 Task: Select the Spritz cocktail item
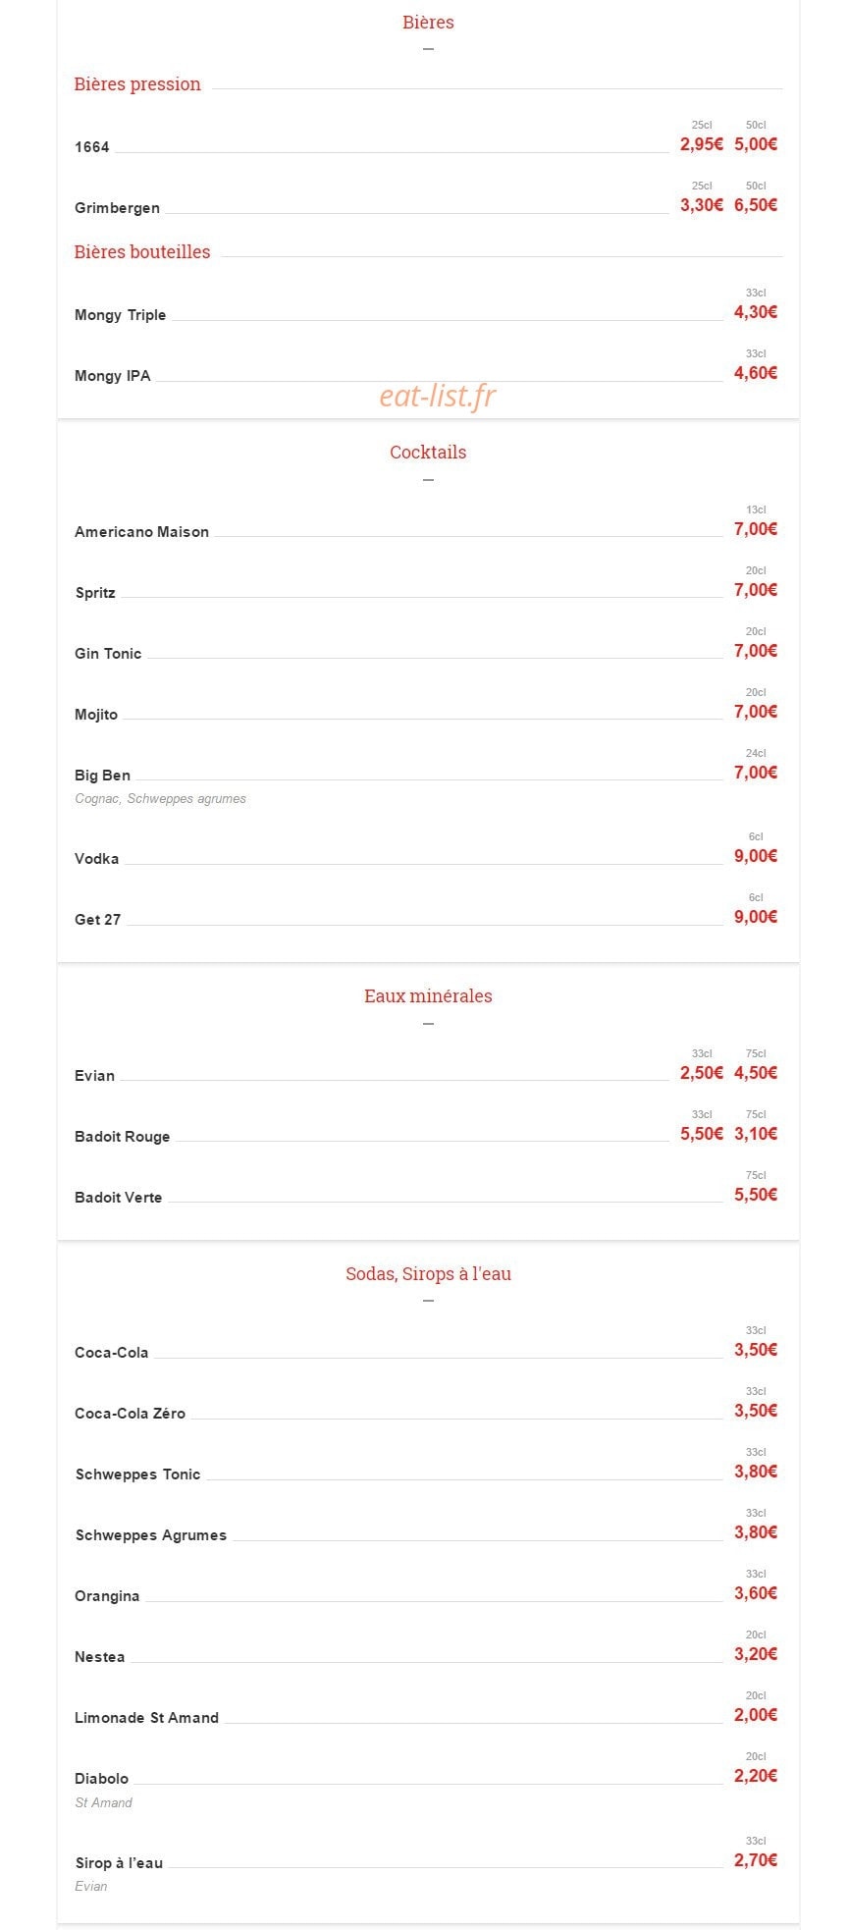point(95,593)
